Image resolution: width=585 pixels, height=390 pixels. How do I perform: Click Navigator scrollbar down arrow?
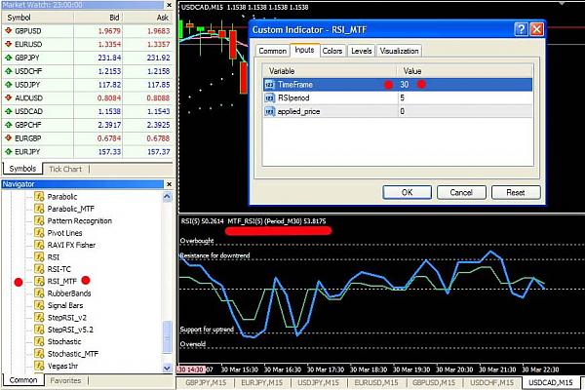click(x=167, y=368)
